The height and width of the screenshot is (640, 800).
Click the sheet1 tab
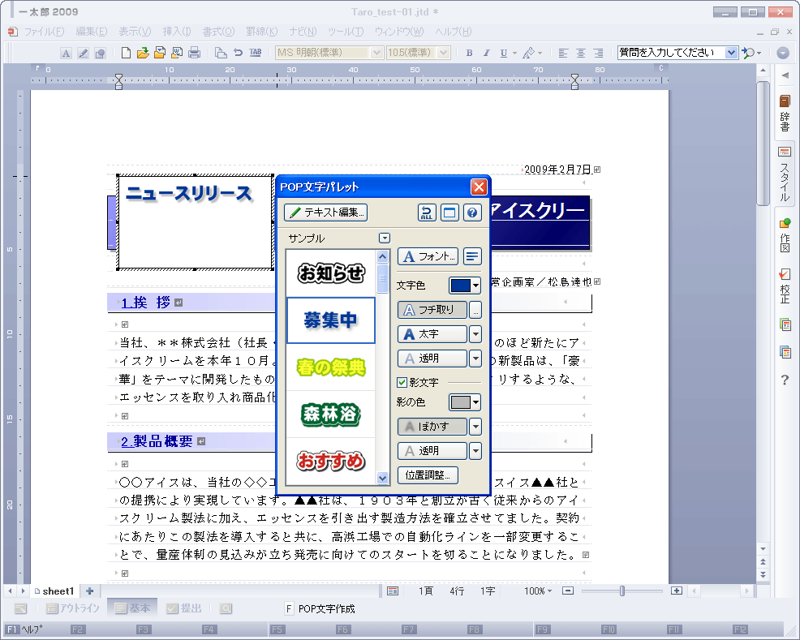click(54, 591)
